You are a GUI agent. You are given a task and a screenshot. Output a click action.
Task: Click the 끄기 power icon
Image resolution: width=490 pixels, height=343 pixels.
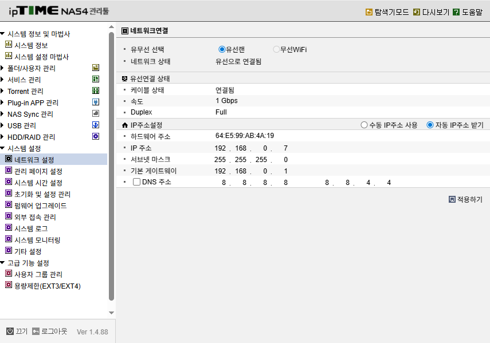tap(10, 331)
